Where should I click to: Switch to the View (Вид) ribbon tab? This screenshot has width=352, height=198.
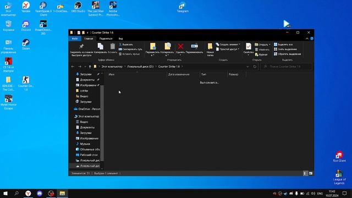pos(120,38)
